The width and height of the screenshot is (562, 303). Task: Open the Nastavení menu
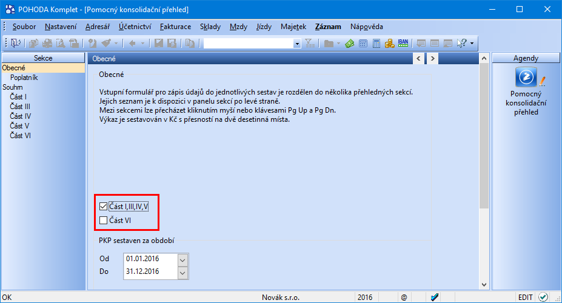coord(61,27)
